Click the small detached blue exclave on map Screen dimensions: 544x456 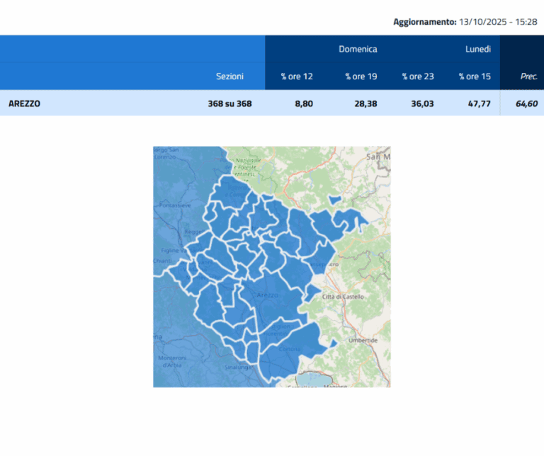click(x=334, y=199)
